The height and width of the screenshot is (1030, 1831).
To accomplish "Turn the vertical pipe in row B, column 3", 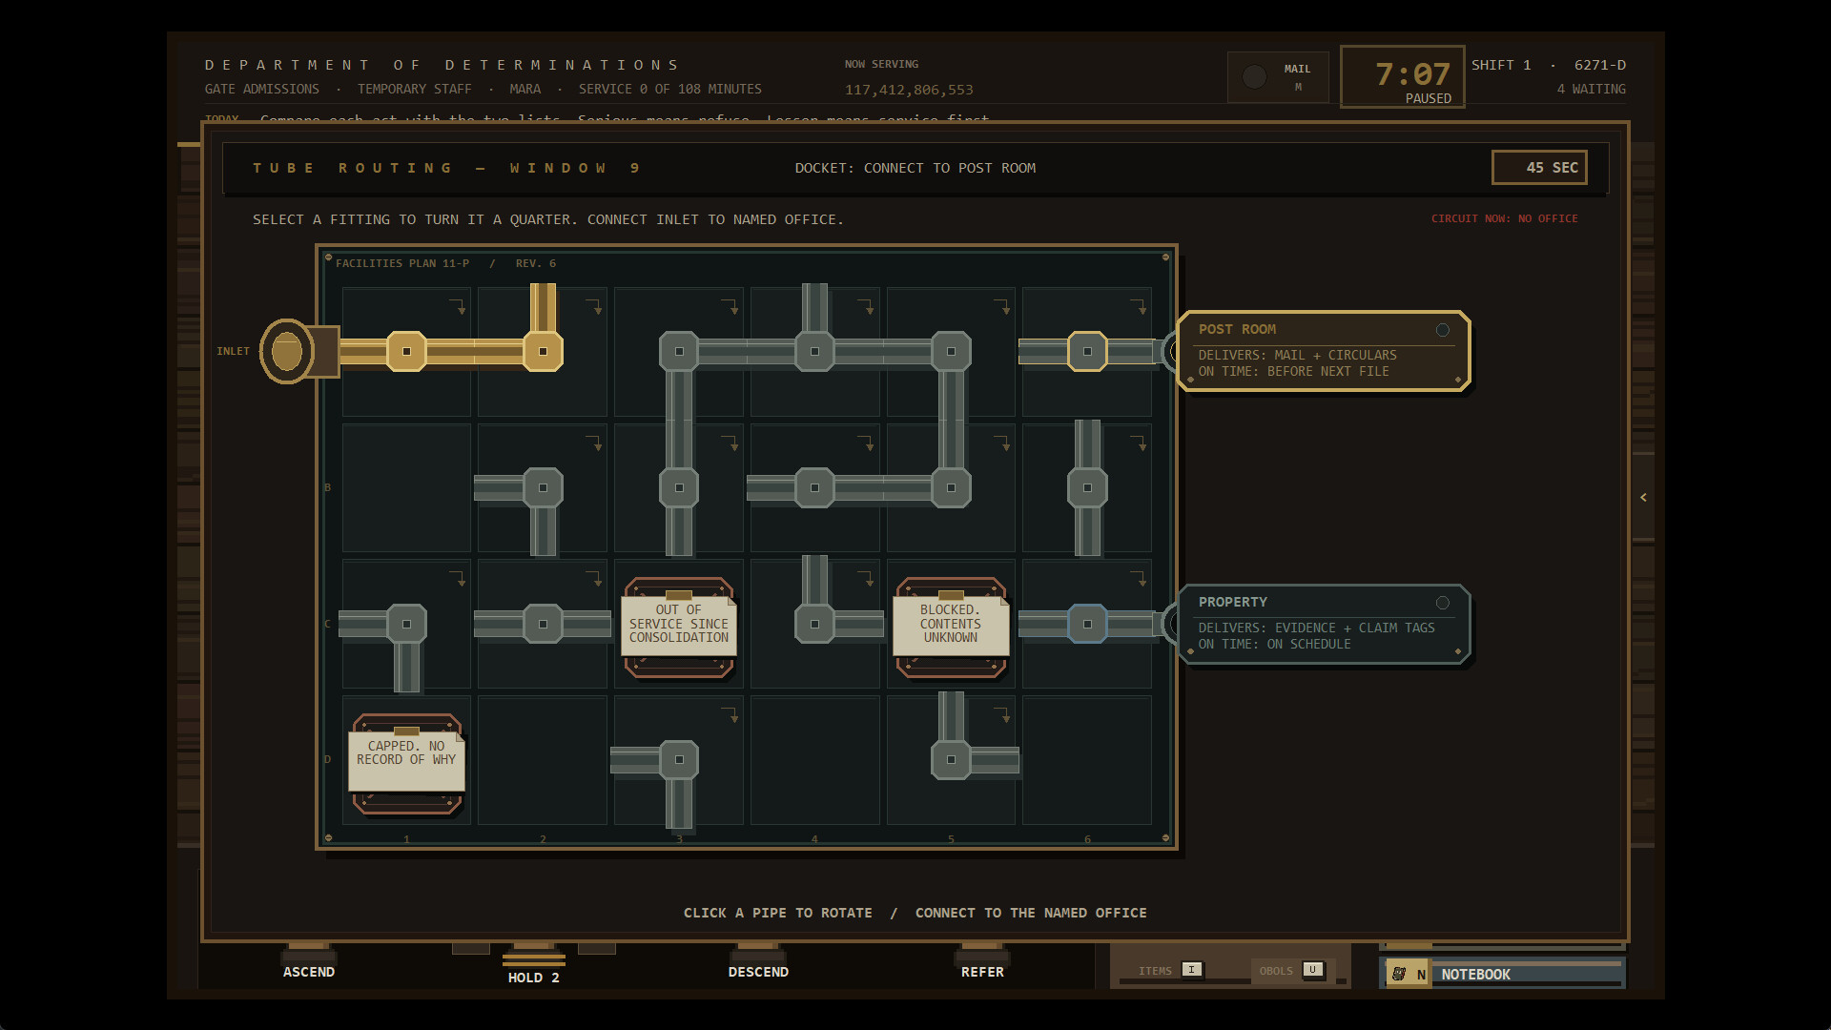I will tap(679, 488).
